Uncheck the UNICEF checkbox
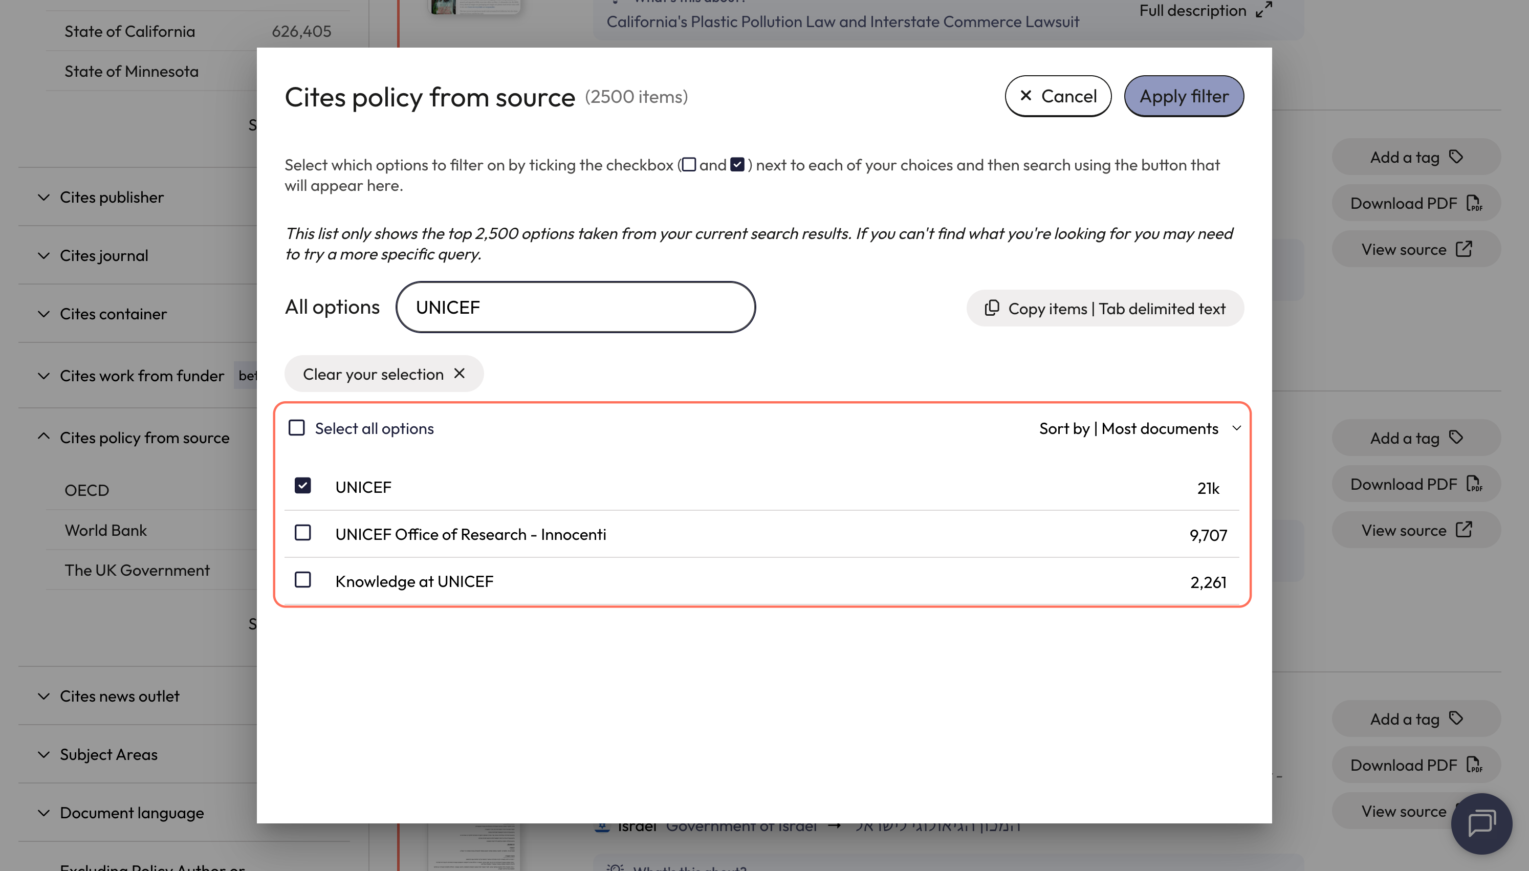1529x871 pixels. click(302, 485)
